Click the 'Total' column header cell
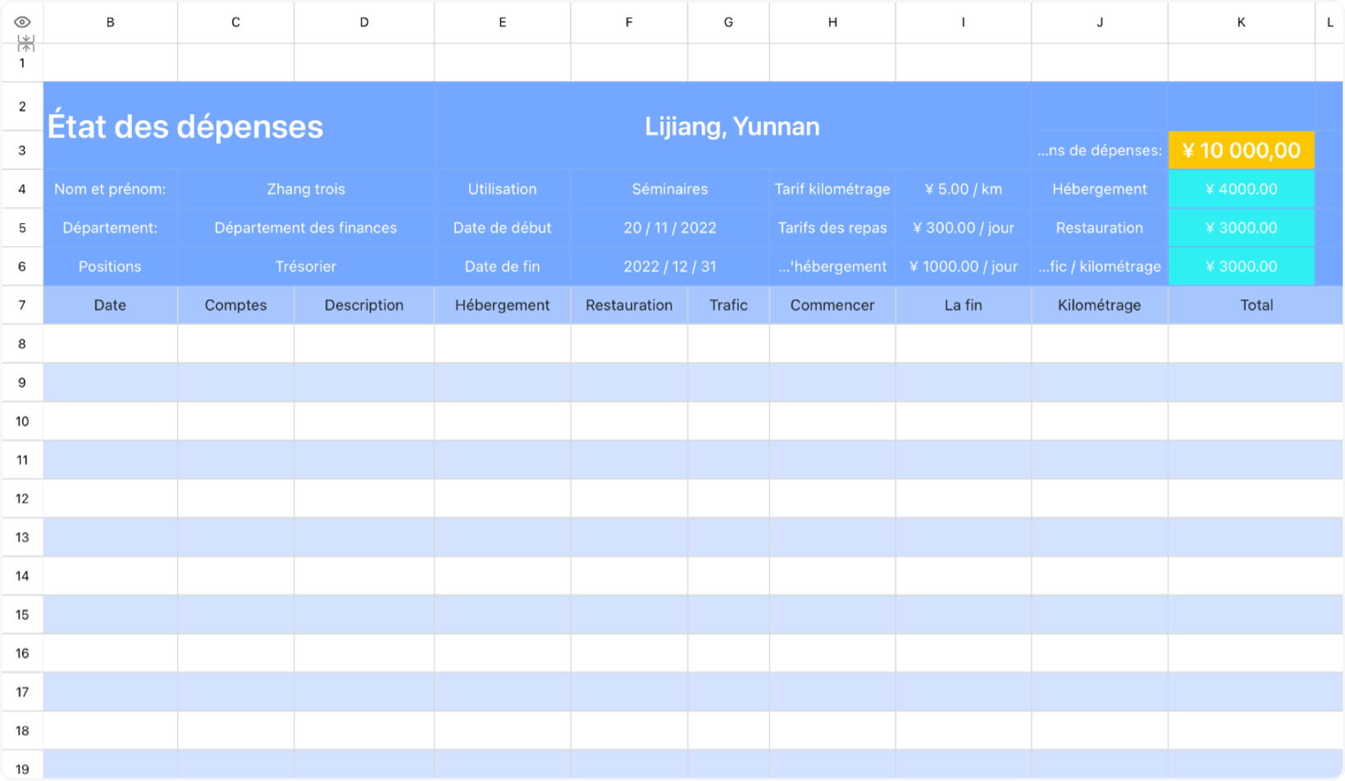Image resolution: width=1345 pixels, height=781 pixels. [x=1256, y=305]
